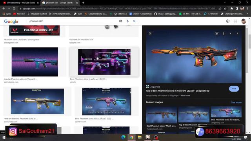Viewport: 251px width, 141px height.
Task: Click See more related images
Action: click(236, 102)
